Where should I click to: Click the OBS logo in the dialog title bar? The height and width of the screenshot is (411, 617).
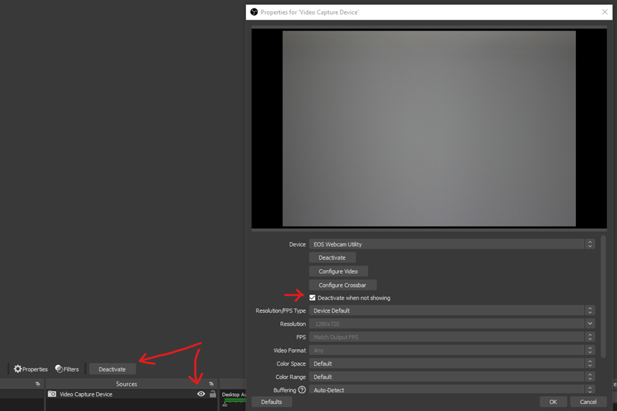254,12
